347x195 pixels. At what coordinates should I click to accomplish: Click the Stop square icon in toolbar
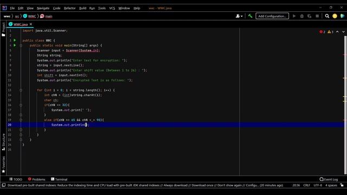(317, 16)
